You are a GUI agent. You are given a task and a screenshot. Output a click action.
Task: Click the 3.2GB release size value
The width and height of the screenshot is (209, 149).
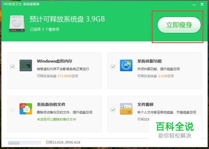pyautogui.click(x=162, y=76)
